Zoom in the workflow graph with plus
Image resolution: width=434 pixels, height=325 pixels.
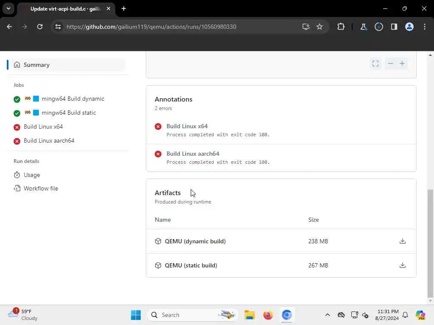[x=402, y=63]
